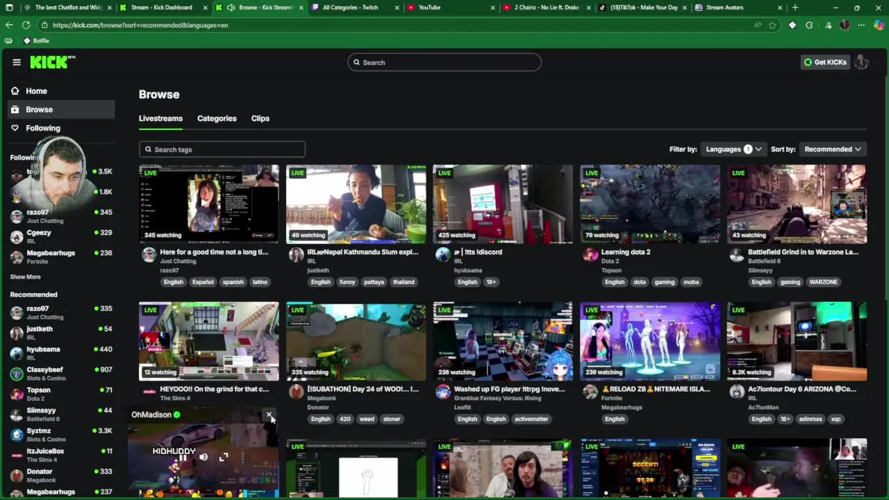This screenshot has height=500, width=889.
Task: Open SUBATHON Day 24 stream title
Action: tap(363, 390)
